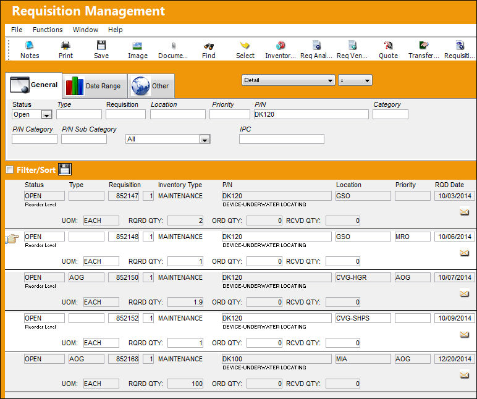
Task: Click the Quote toolbar icon
Action: pyautogui.click(x=388, y=46)
